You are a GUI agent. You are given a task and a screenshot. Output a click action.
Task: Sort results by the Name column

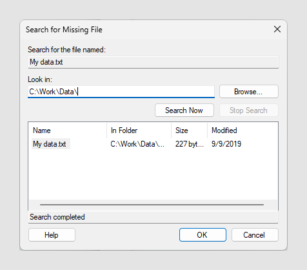click(x=68, y=130)
